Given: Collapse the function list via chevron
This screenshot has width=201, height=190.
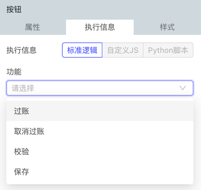Looking at the screenshot, I should pyautogui.click(x=183, y=88).
